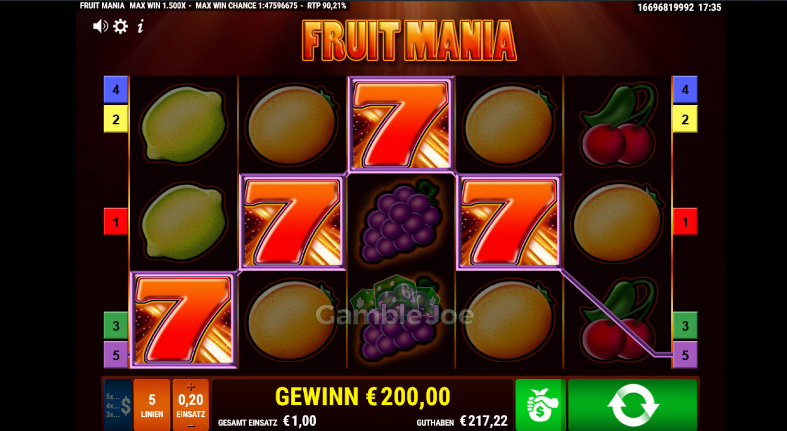Select the red payline 1 marker on left
787x431 pixels.
116,222
